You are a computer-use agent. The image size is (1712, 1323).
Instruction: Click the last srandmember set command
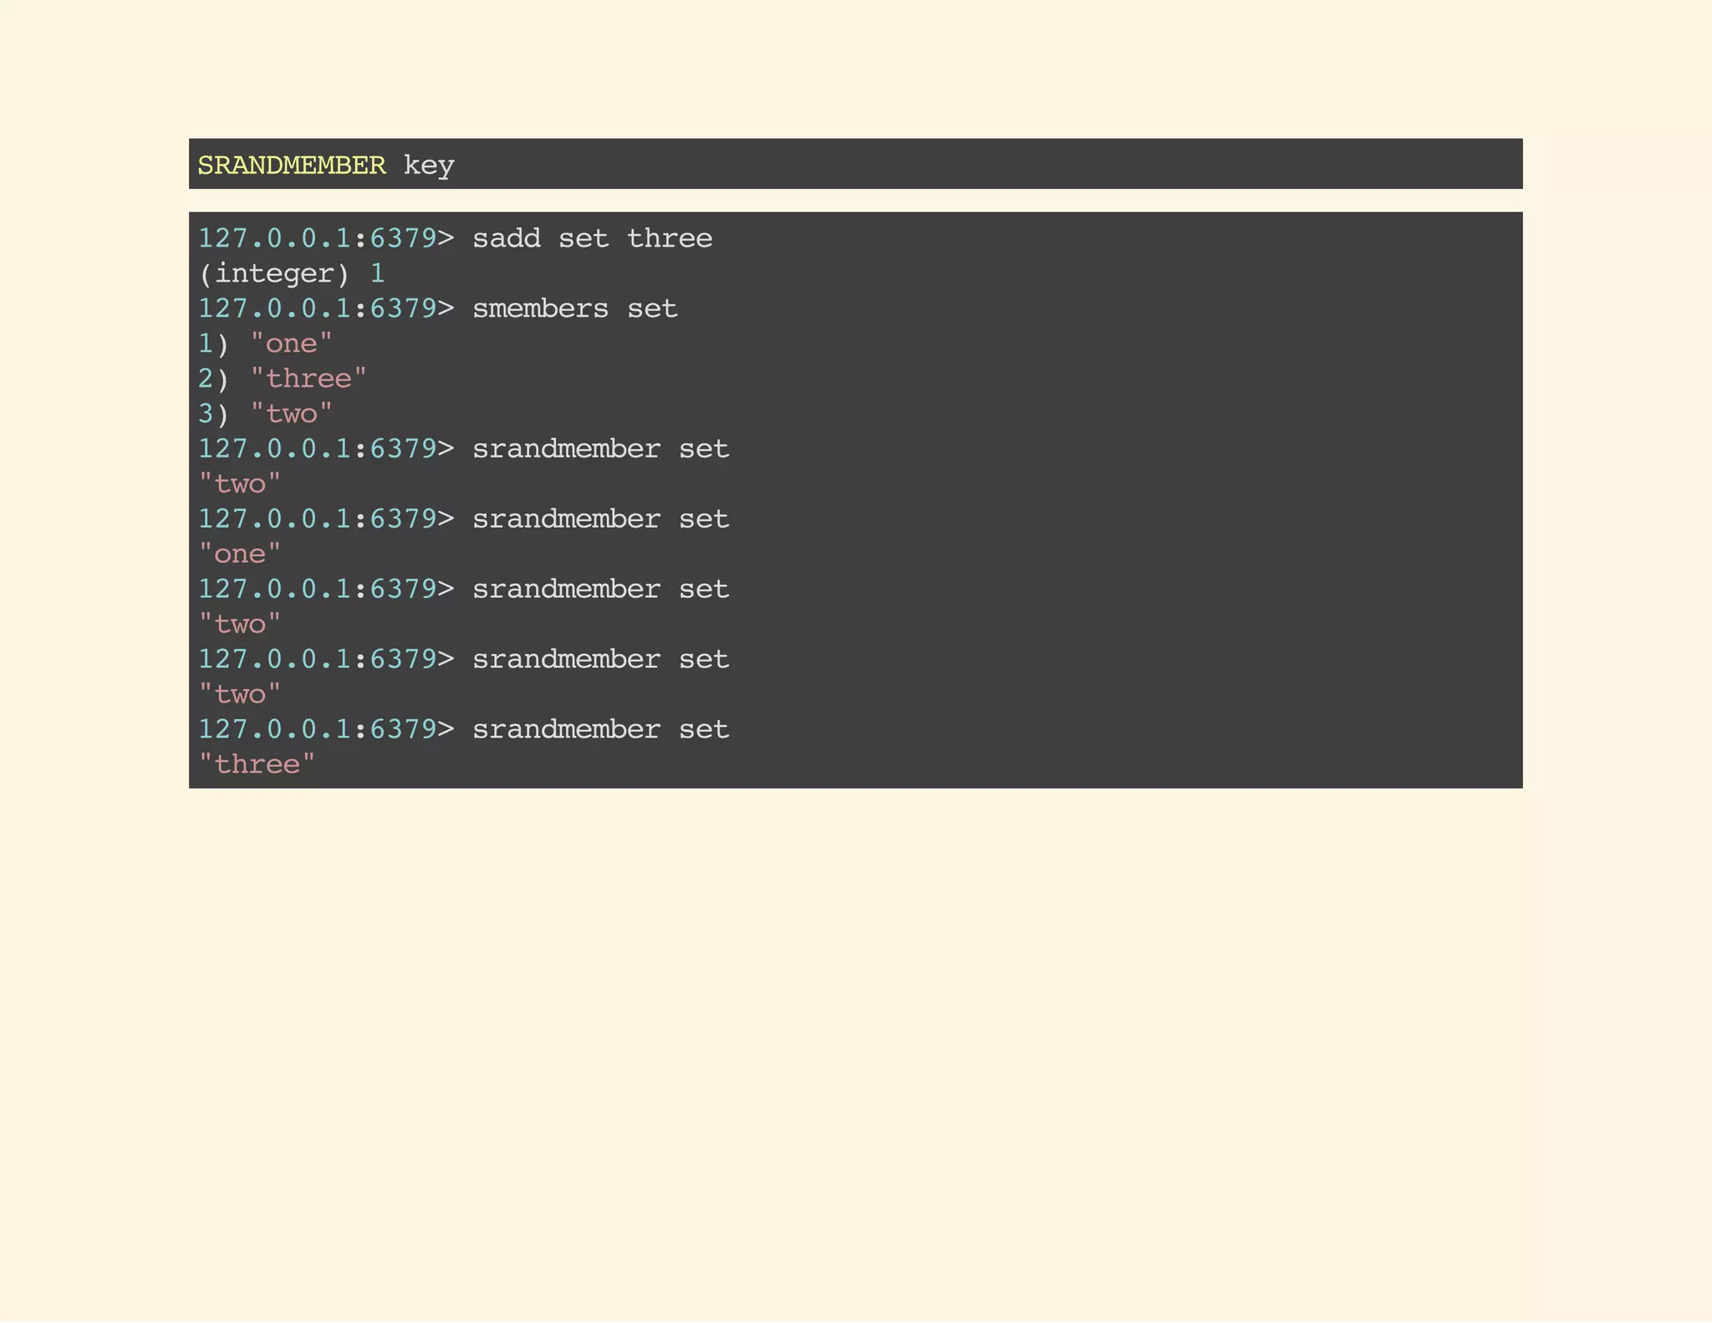click(x=600, y=730)
